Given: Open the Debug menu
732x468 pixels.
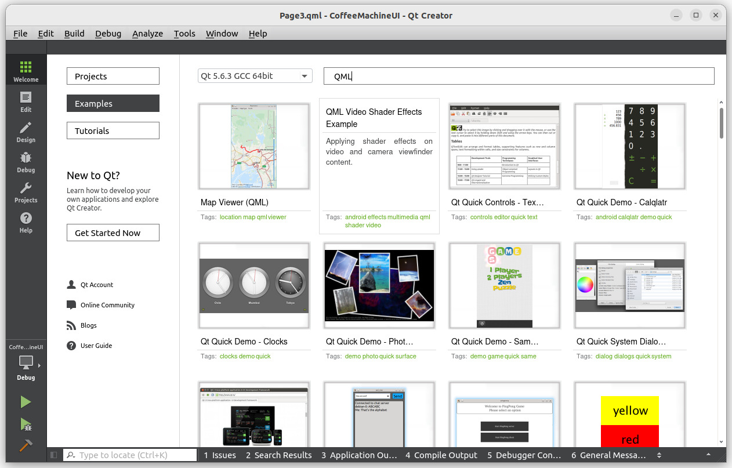Looking at the screenshot, I should click(108, 33).
